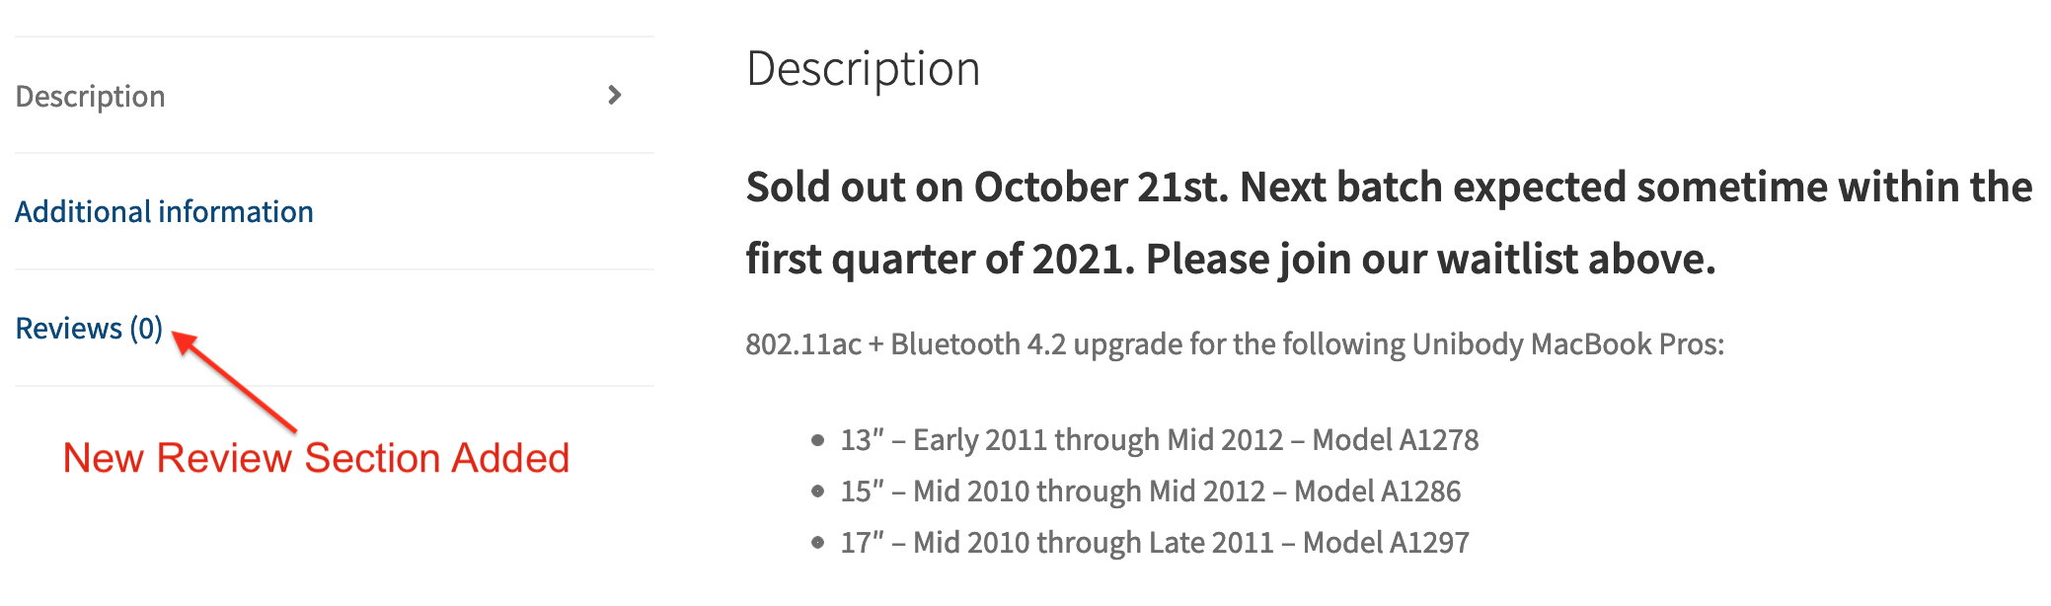Open the Reviews (0) tab
The image size is (2051, 606).
coord(89,329)
